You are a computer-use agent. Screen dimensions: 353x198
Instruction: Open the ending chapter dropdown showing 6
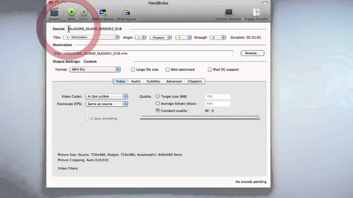coord(218,37)
